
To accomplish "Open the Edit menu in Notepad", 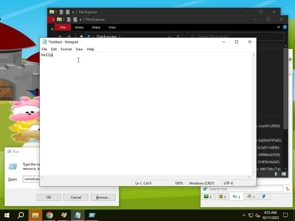I will [54, 49].
